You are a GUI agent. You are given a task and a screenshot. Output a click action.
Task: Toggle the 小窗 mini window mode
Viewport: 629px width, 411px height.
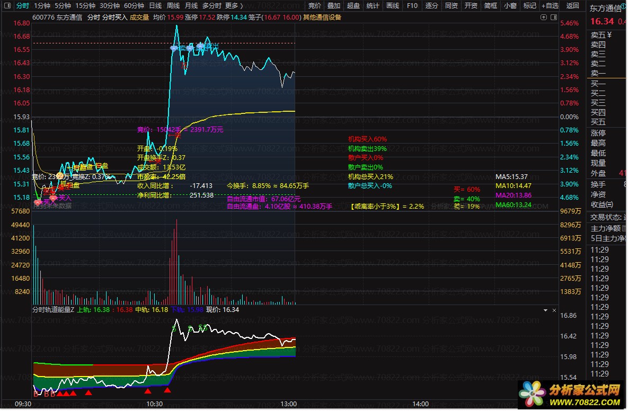[x=510, y=6]
